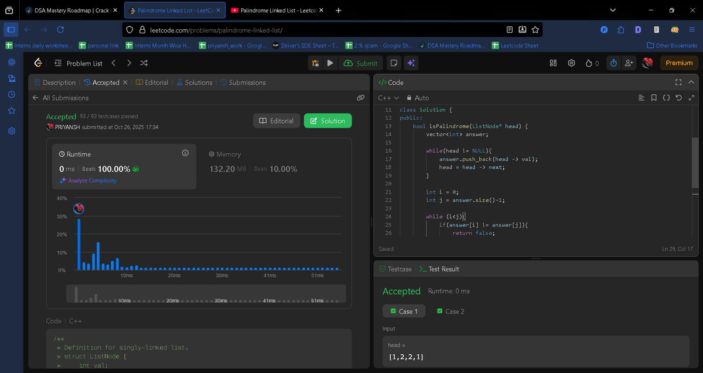703x373 pixels.
Task: Go to the previous problem arrow
Action: 114,63
